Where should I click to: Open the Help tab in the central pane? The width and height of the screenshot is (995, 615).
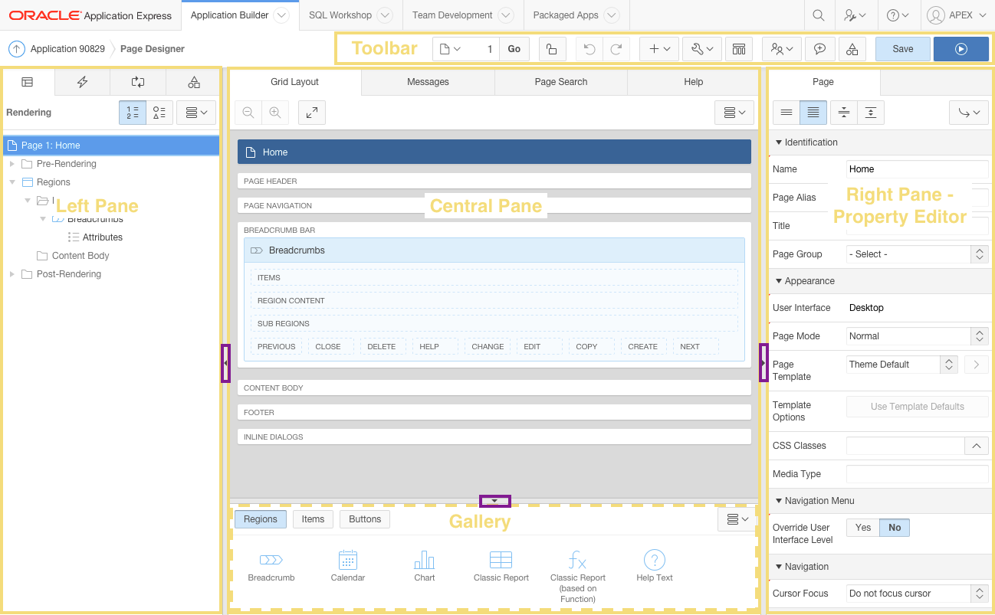tap(693, 82)
